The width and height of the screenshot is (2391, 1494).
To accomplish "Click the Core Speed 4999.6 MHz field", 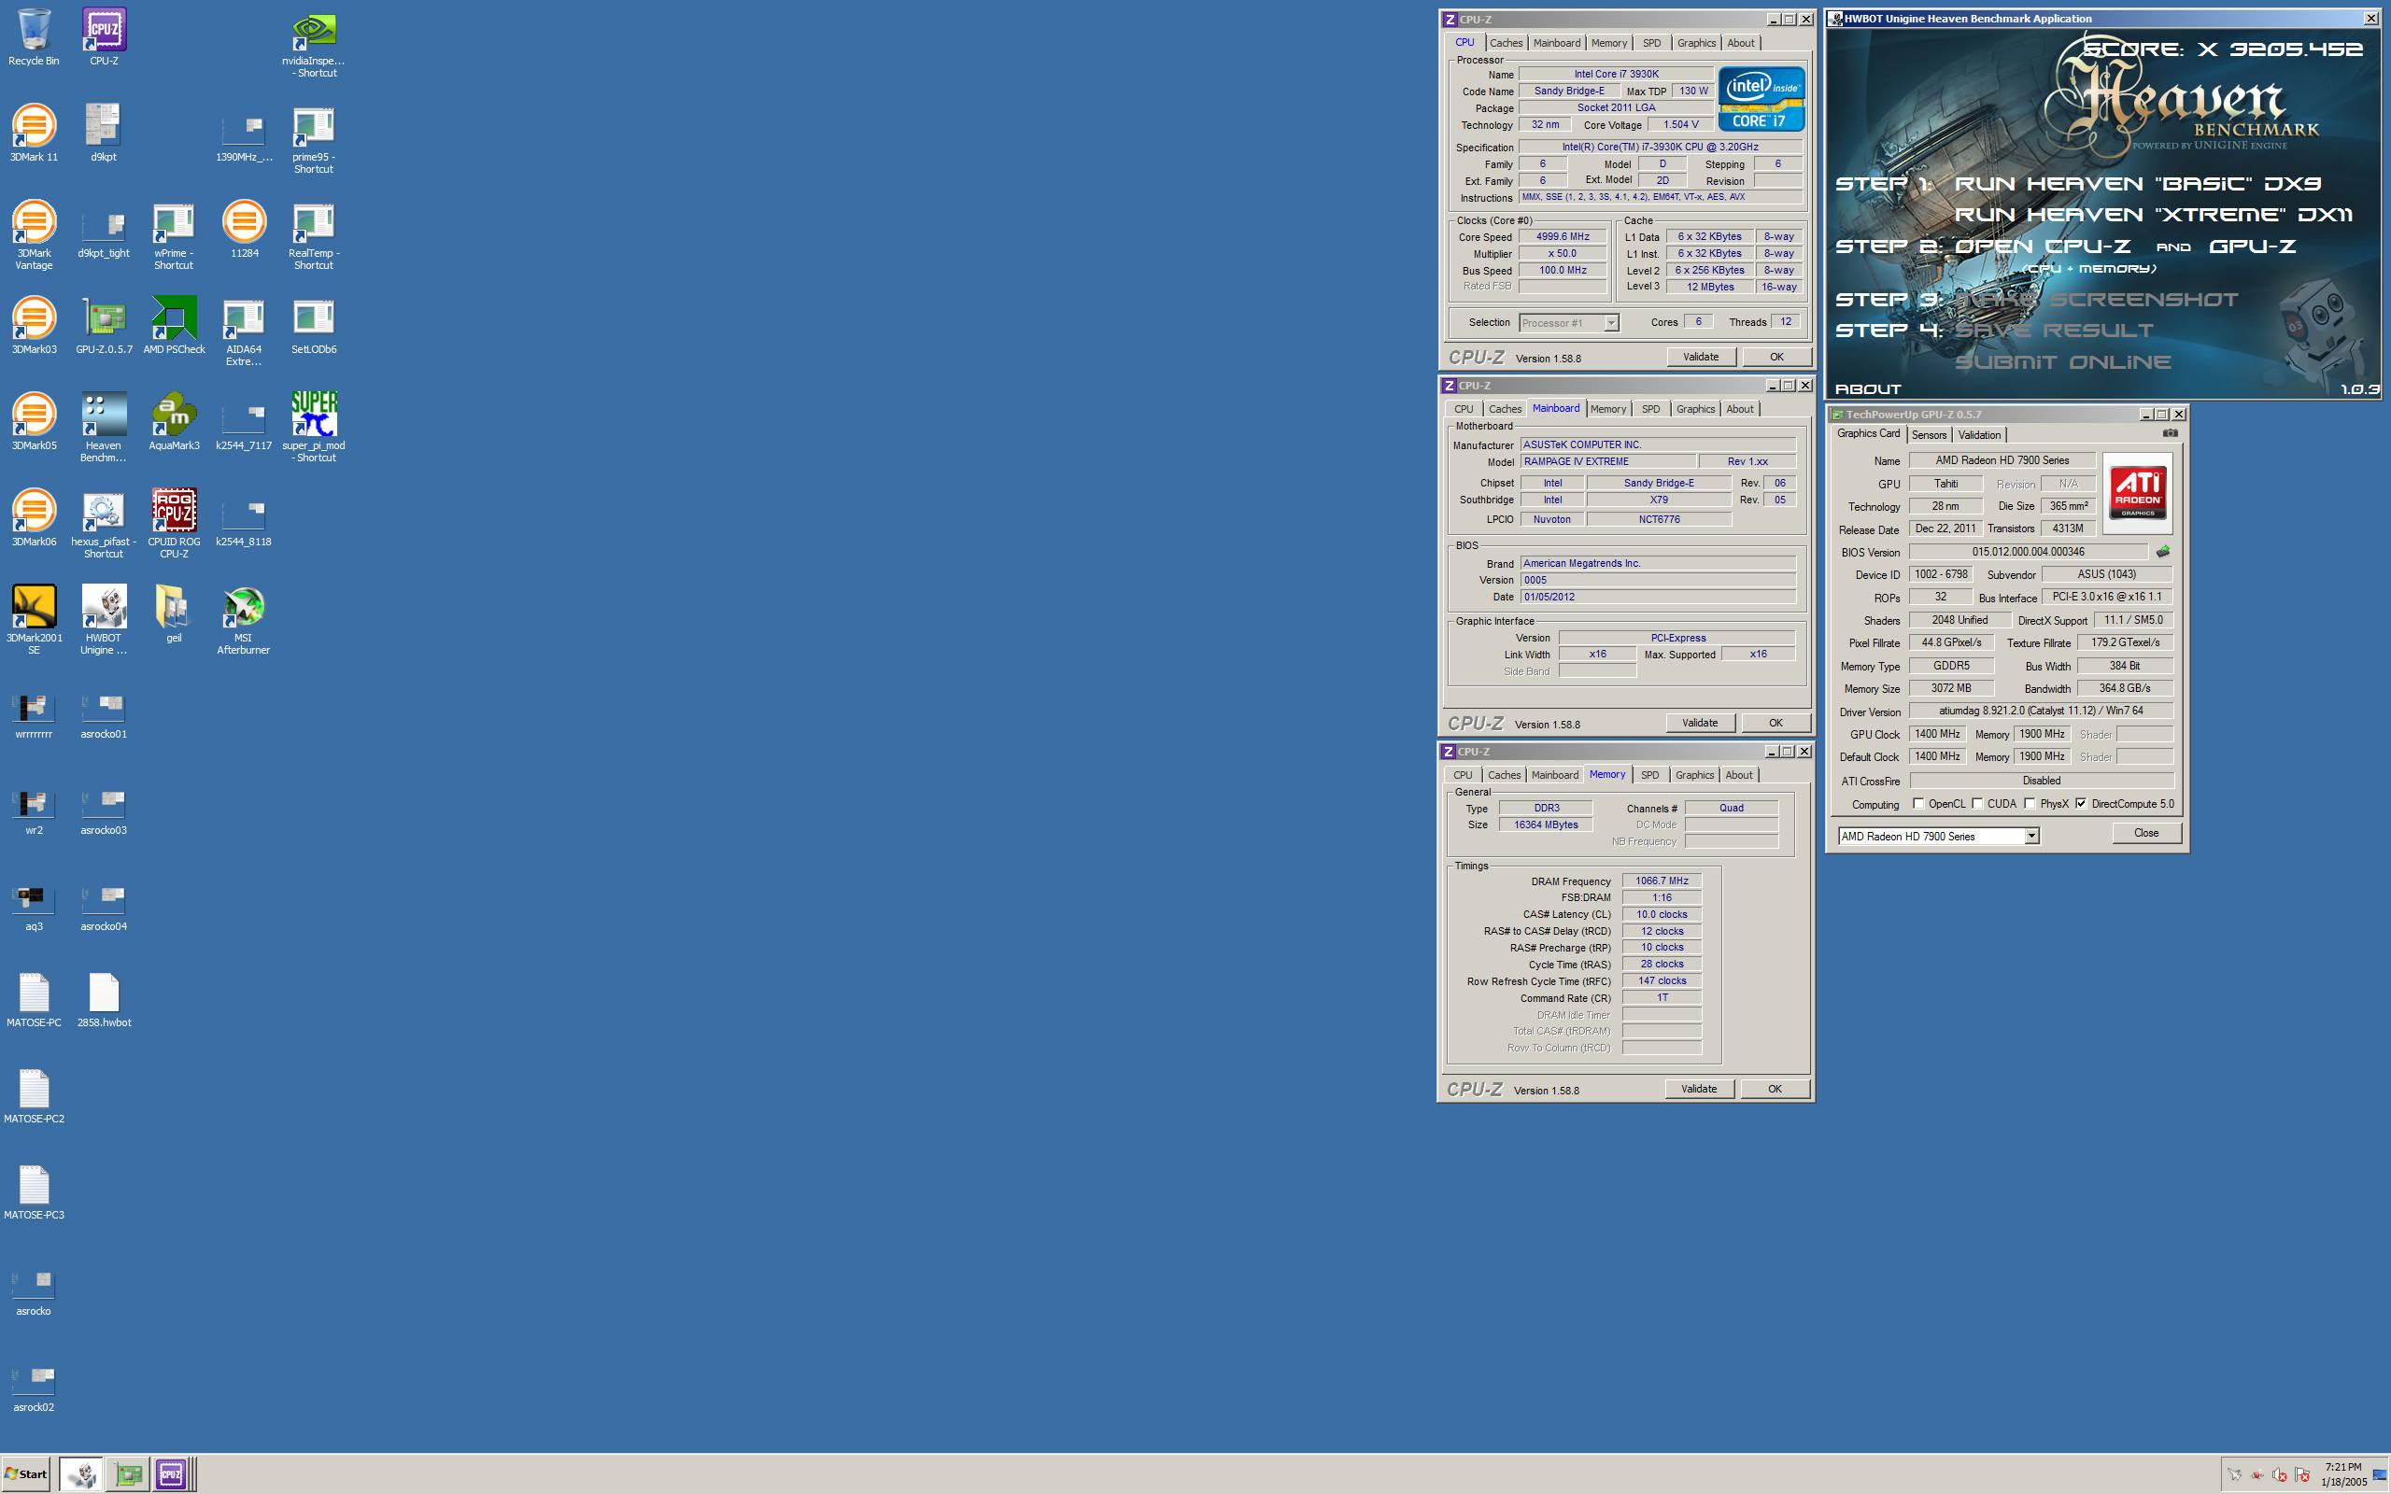I will (x=1562, y=237).
